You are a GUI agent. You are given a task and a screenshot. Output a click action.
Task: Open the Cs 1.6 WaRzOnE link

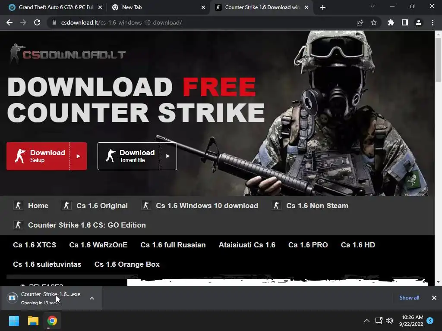(98, 245)
